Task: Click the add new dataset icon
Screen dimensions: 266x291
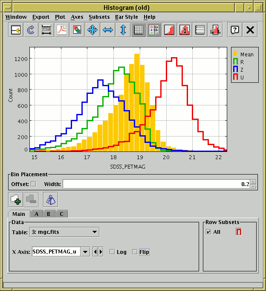Action: click(x=16, y=199)
